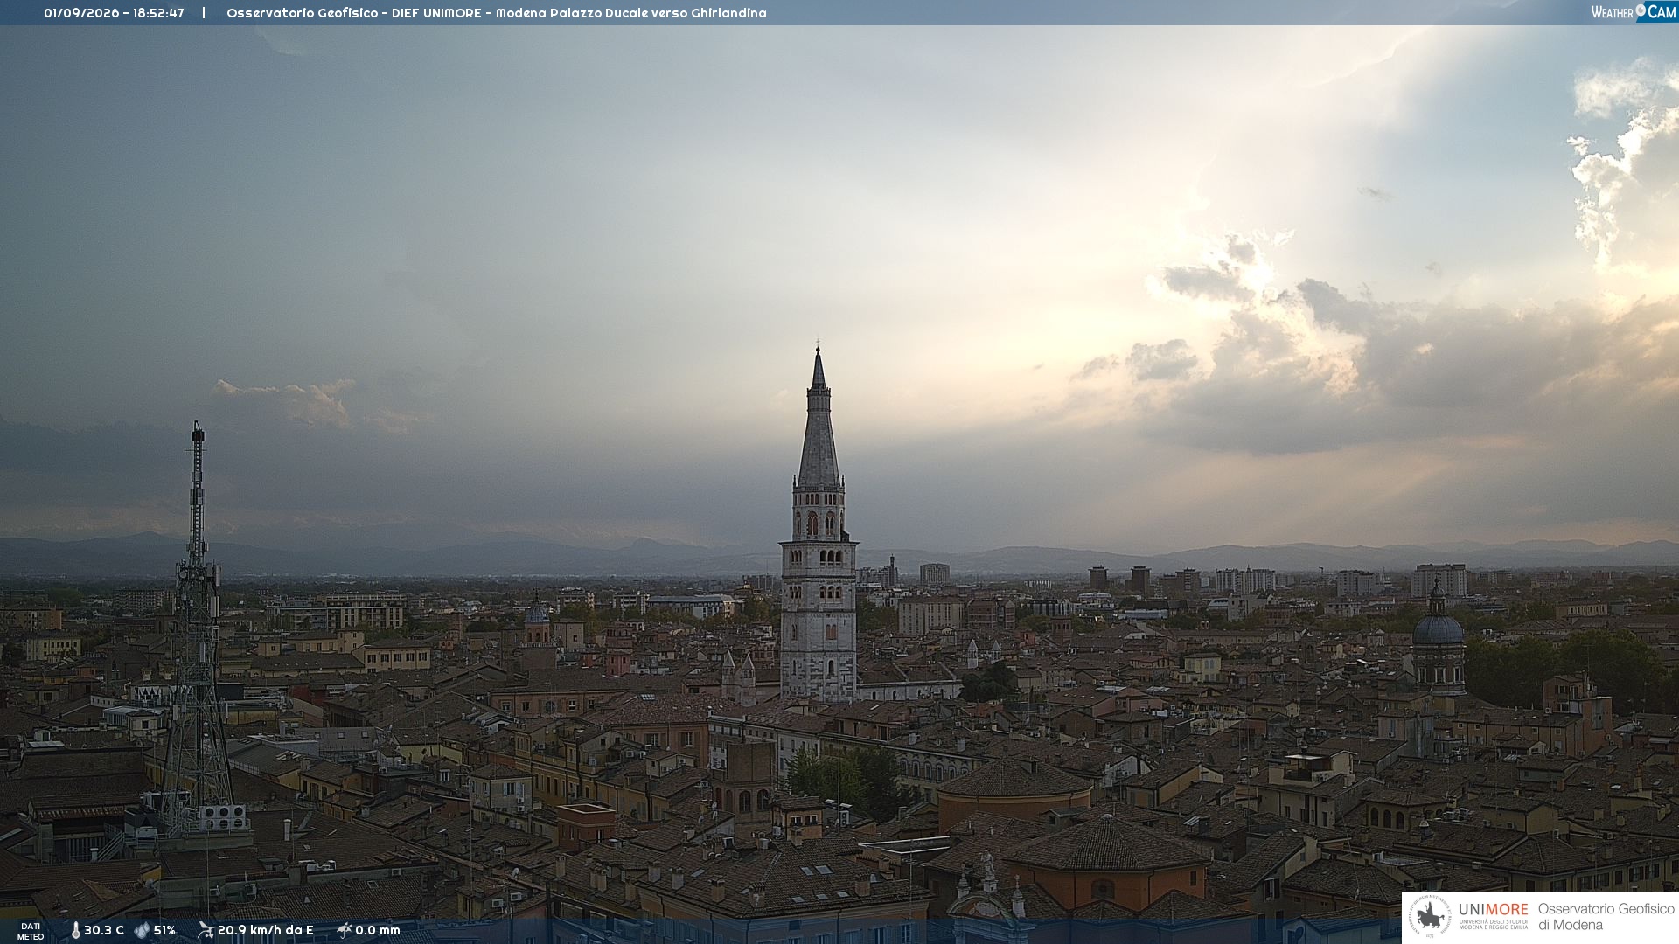Click the domed church on the right
This screenshot has width=1679, height=944.
(x=1438, y=642)
